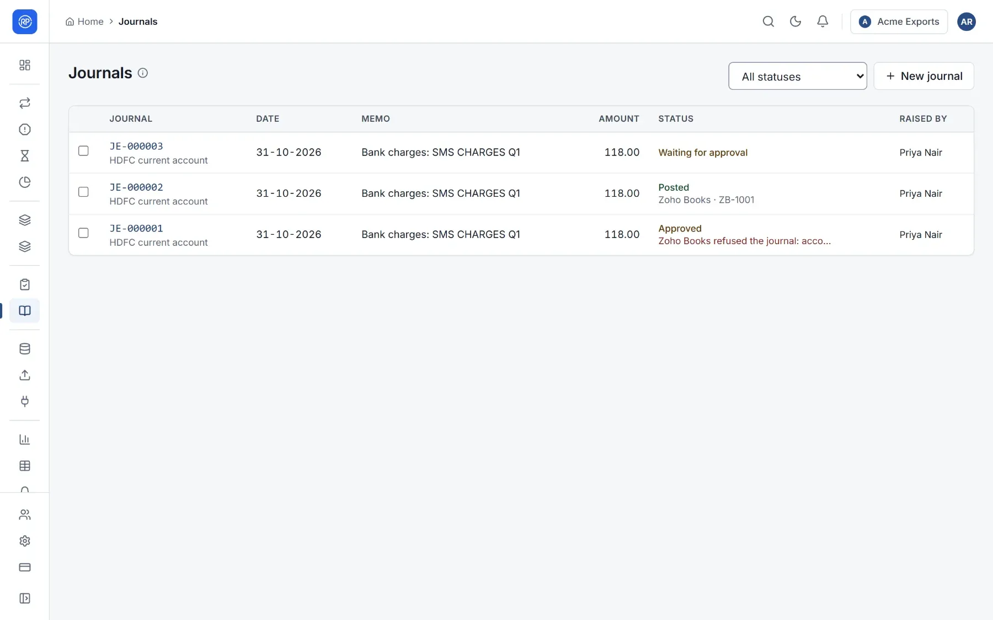Click the search magnifier icon

point(768,21)
